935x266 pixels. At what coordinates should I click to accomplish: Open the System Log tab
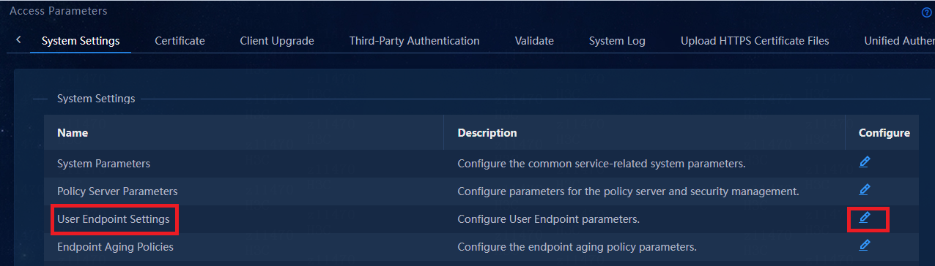(617, 41)
